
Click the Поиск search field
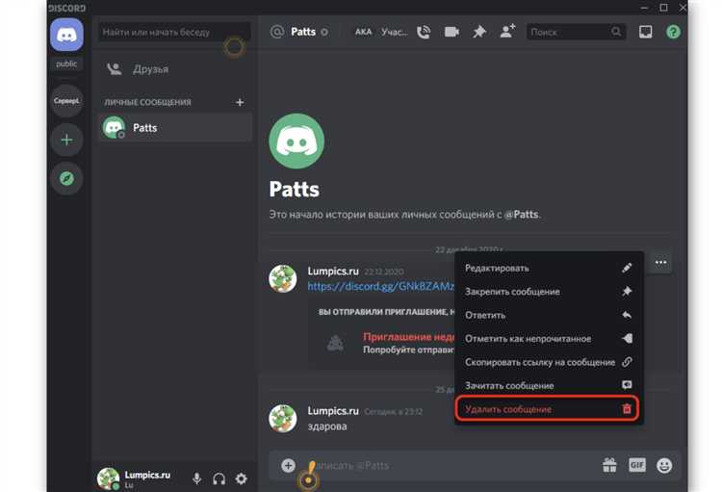pos(576,32)
